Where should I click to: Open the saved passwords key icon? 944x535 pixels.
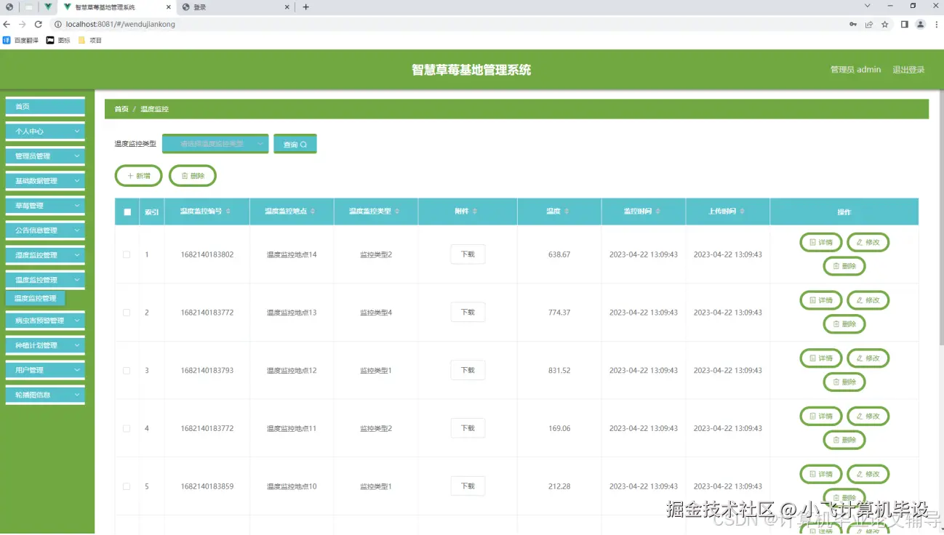coord(853,24)
